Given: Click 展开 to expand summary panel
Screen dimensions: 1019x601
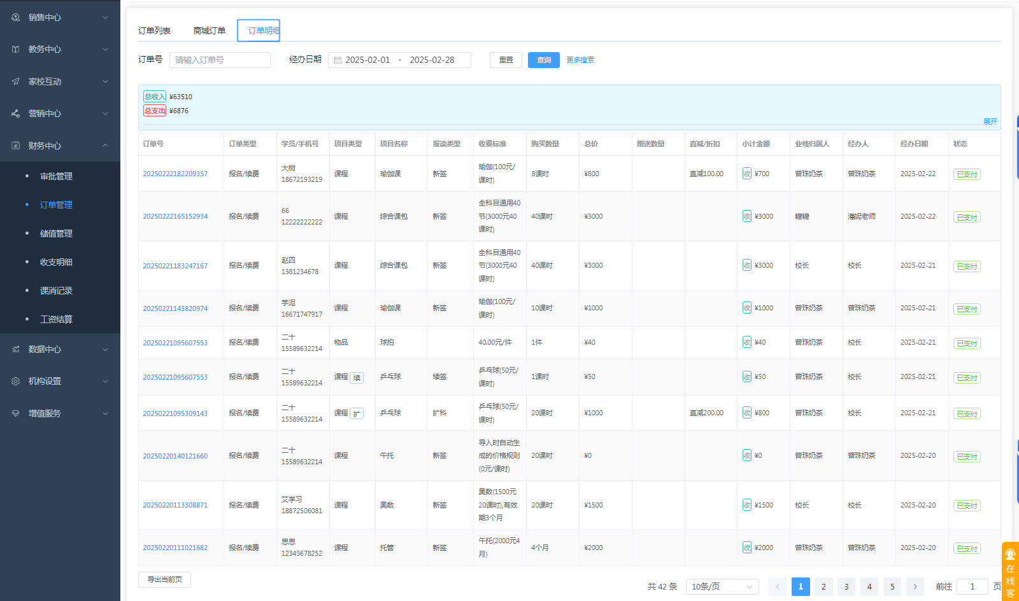Looking at the screenshot, I should click(990, 121).
